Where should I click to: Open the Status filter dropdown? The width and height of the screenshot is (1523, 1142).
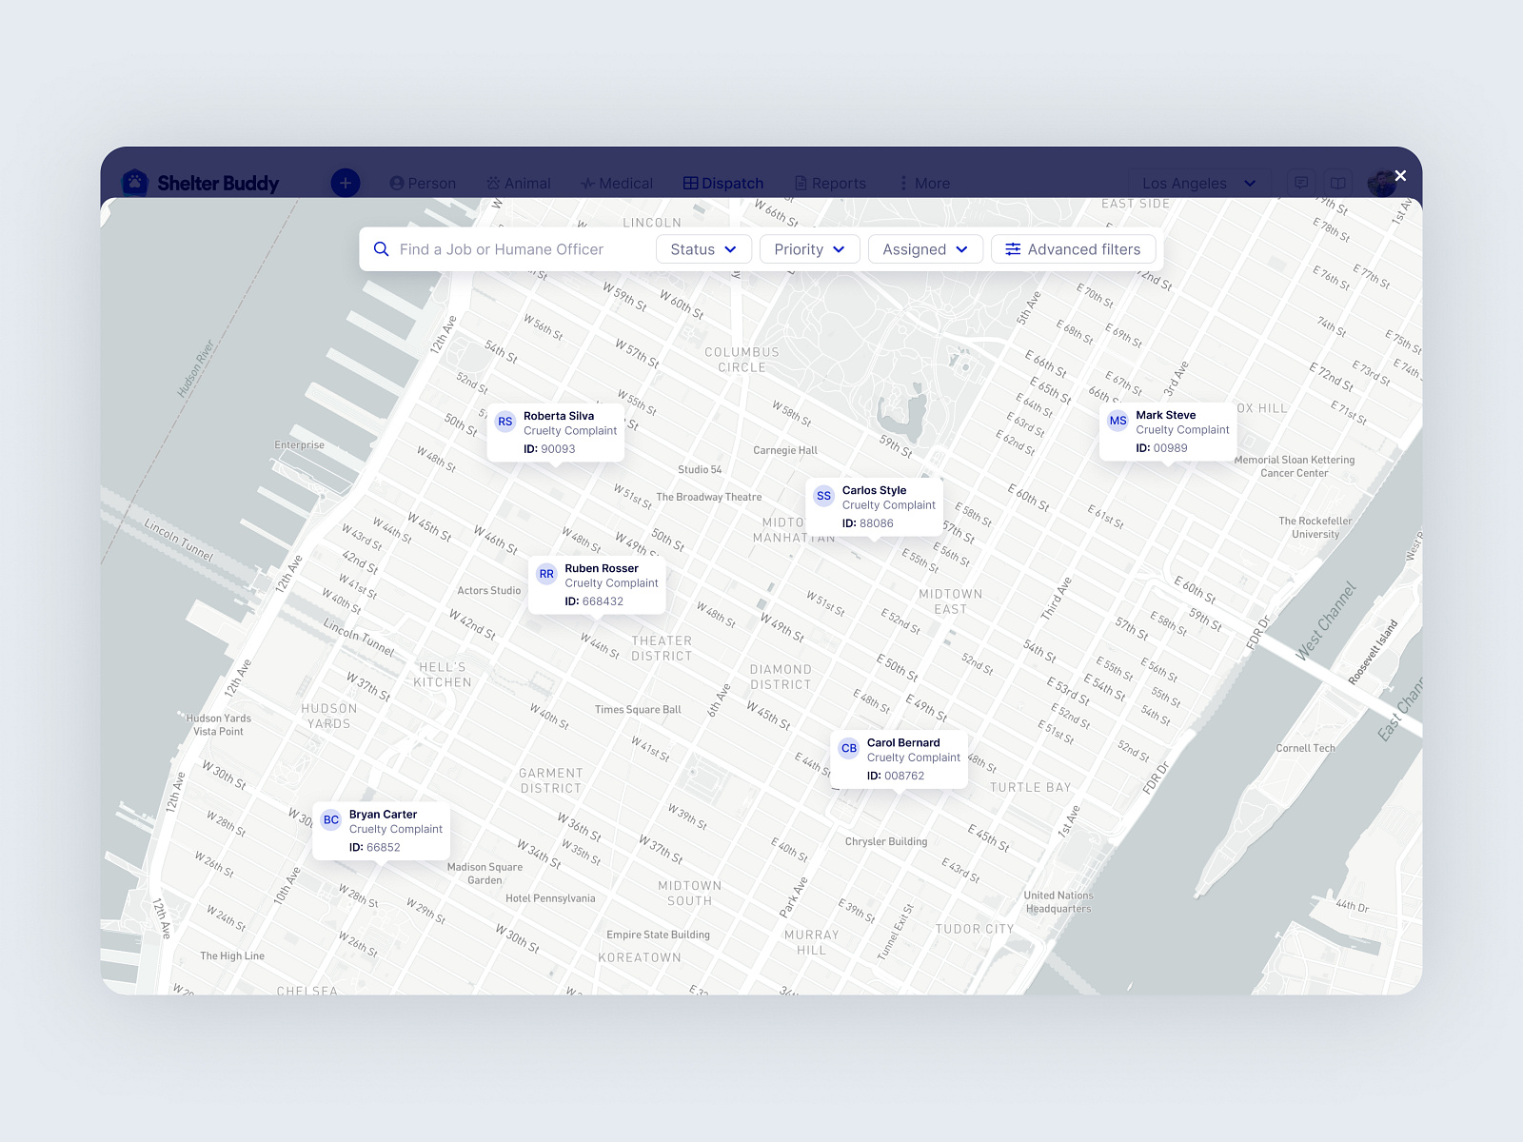click(x=703, y=249)
